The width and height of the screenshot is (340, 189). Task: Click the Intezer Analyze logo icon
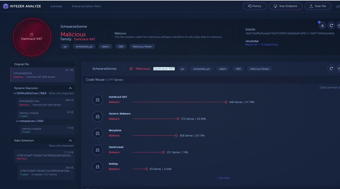[x=5, y=6]
